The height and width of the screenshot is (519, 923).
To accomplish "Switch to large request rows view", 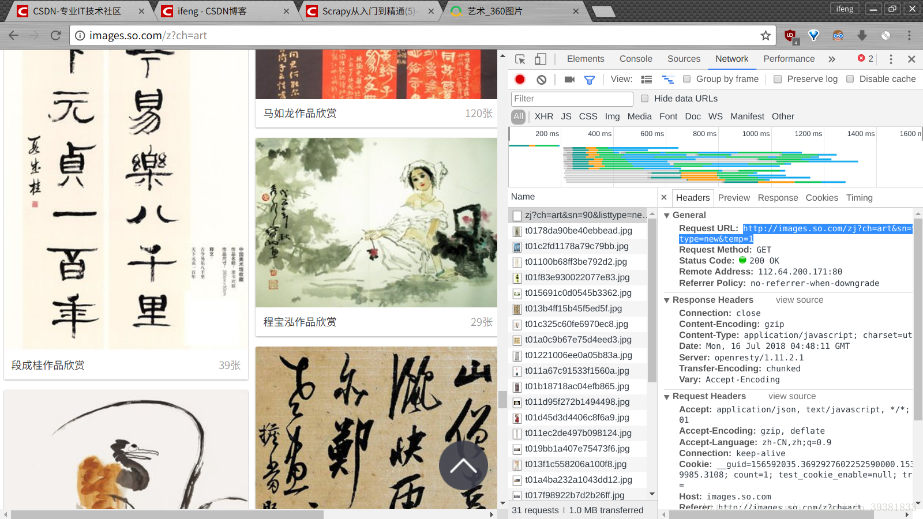I will [x=647, y=80].
